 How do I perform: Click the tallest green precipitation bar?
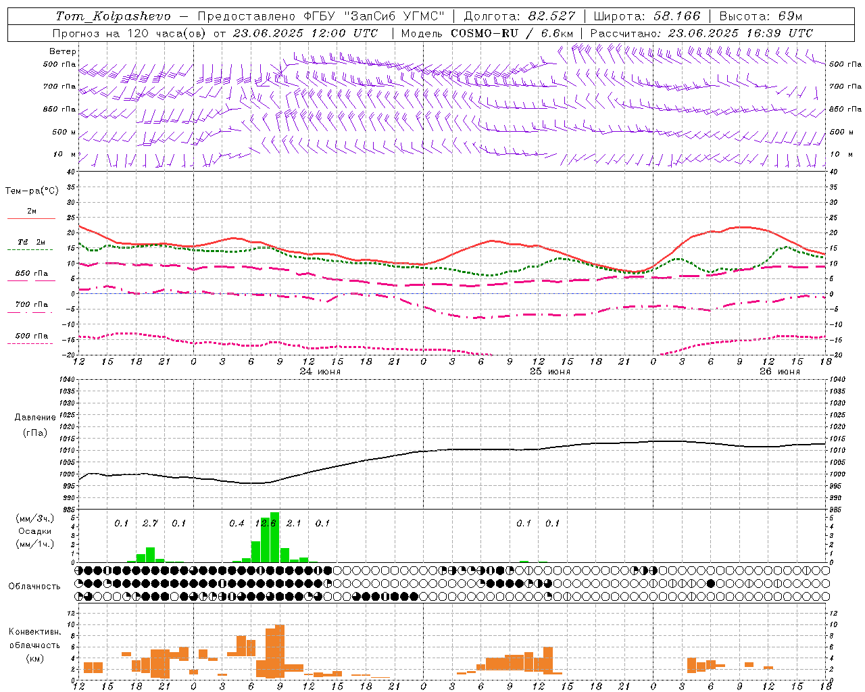(x=274, y=537)
